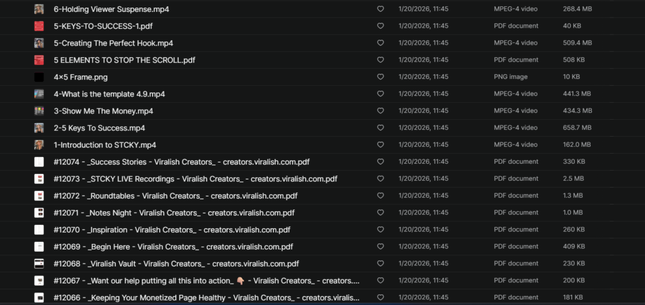This screenshot has width=645, height=305.
Task: Select the name 3-Show Me The Money.mp4
Action: pos(103,111)
